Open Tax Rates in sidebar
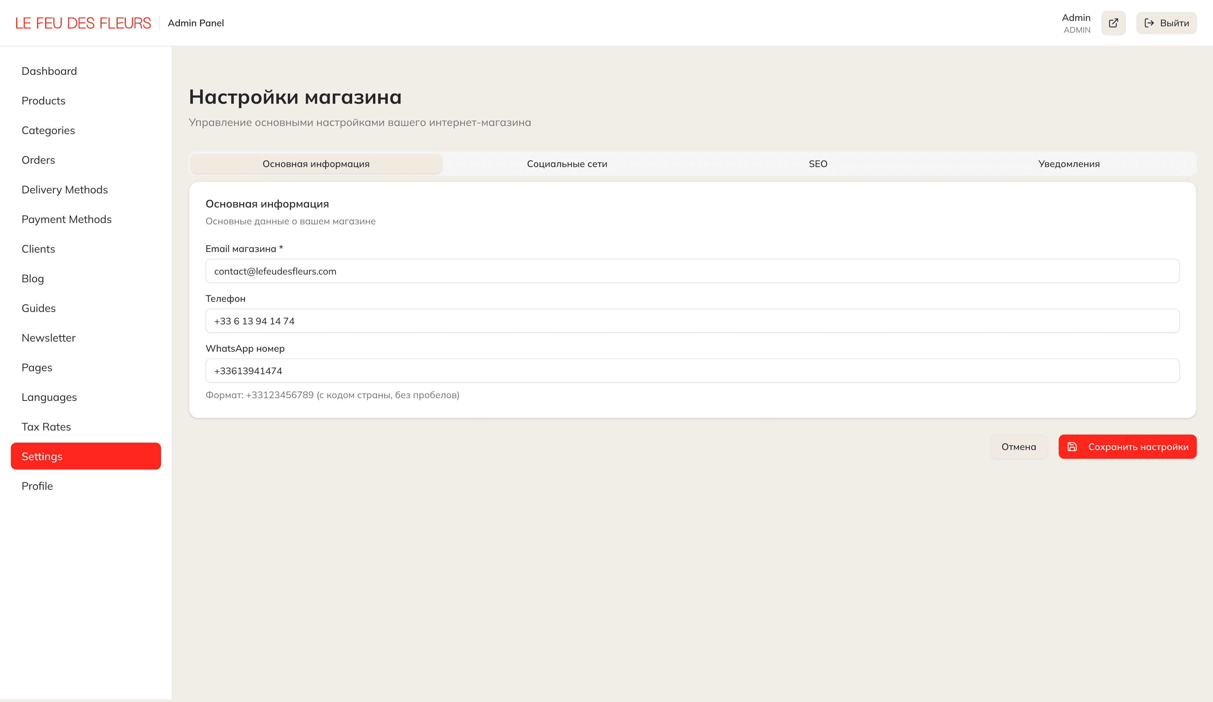The height and width of the screenshot is (702, 1213). tap(46, 427)
